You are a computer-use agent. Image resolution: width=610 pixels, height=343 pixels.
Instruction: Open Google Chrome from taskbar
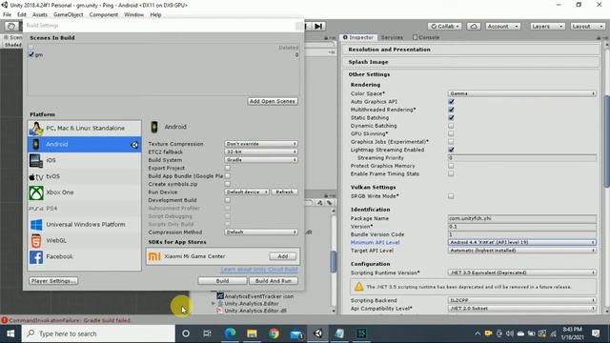(274, 333)
